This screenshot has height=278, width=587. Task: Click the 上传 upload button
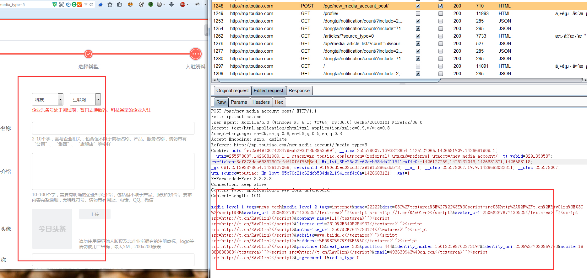click(95, 214)
